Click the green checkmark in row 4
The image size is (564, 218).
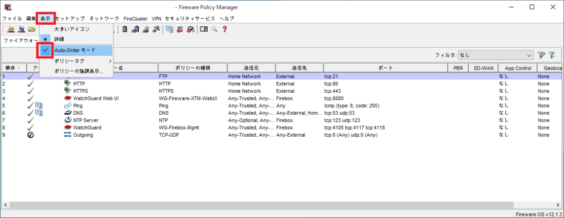tap(31, 98)
